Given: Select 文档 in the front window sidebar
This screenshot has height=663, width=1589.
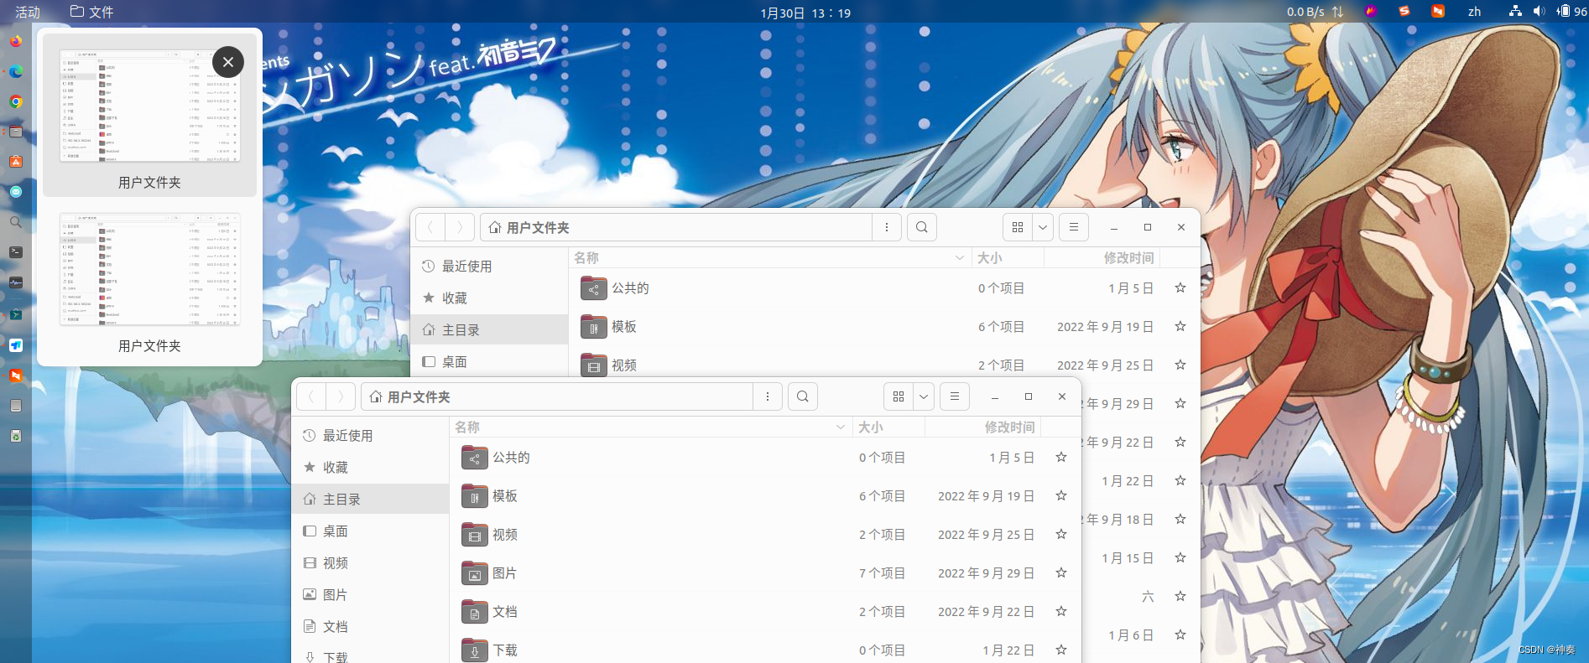Looking at the screenshot, I should pyautogui.click(x=372, y=627).
